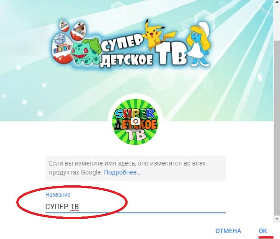Click the ОК button
Viewport: 280px width, 239px height.
[263, 231]
